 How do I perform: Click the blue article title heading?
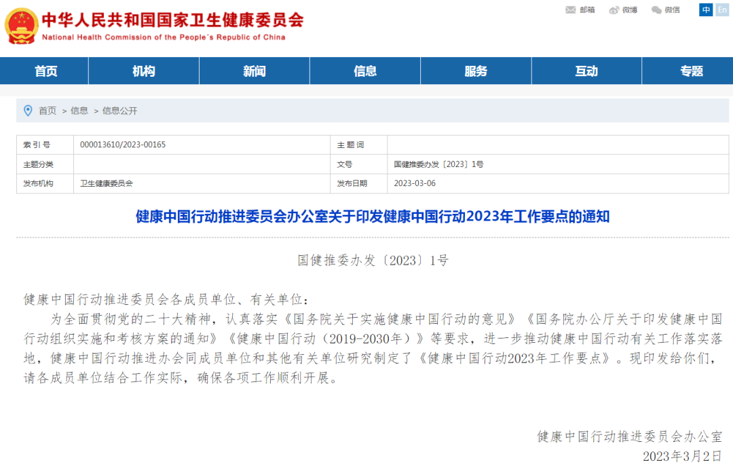point(373,217)
